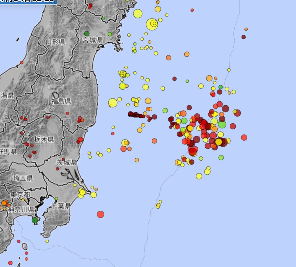Select the 千葉県 prefecture label
The width and height of the screenshot is (296, 267).
(x=61, y=206)
